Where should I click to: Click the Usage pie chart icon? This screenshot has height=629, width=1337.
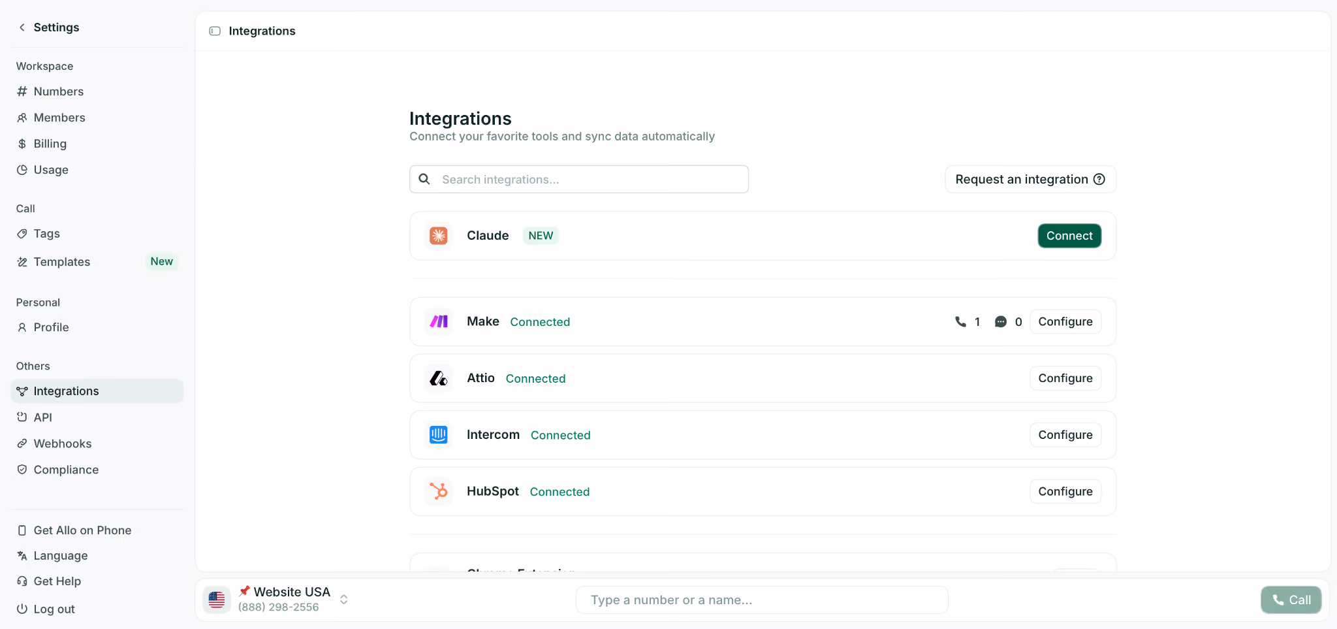[22, 170]
